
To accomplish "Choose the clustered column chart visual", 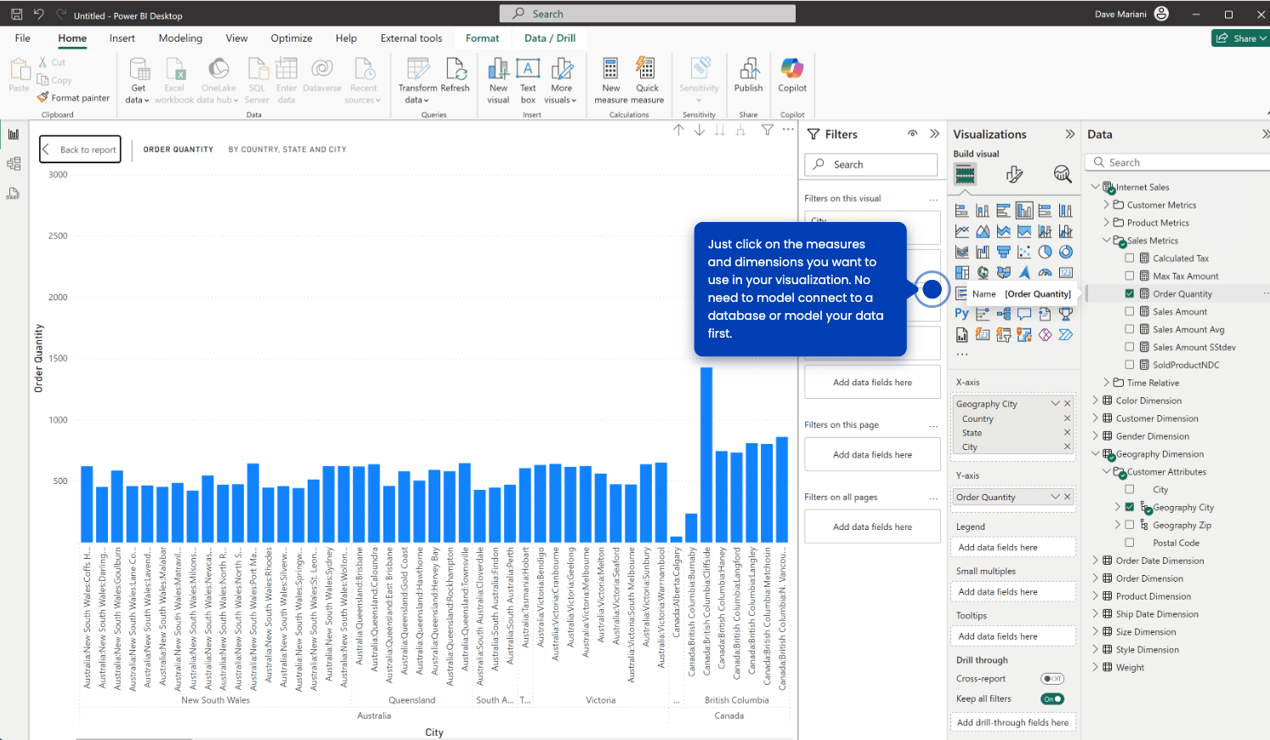I will pyautogui.click(x=1024, y=211).
